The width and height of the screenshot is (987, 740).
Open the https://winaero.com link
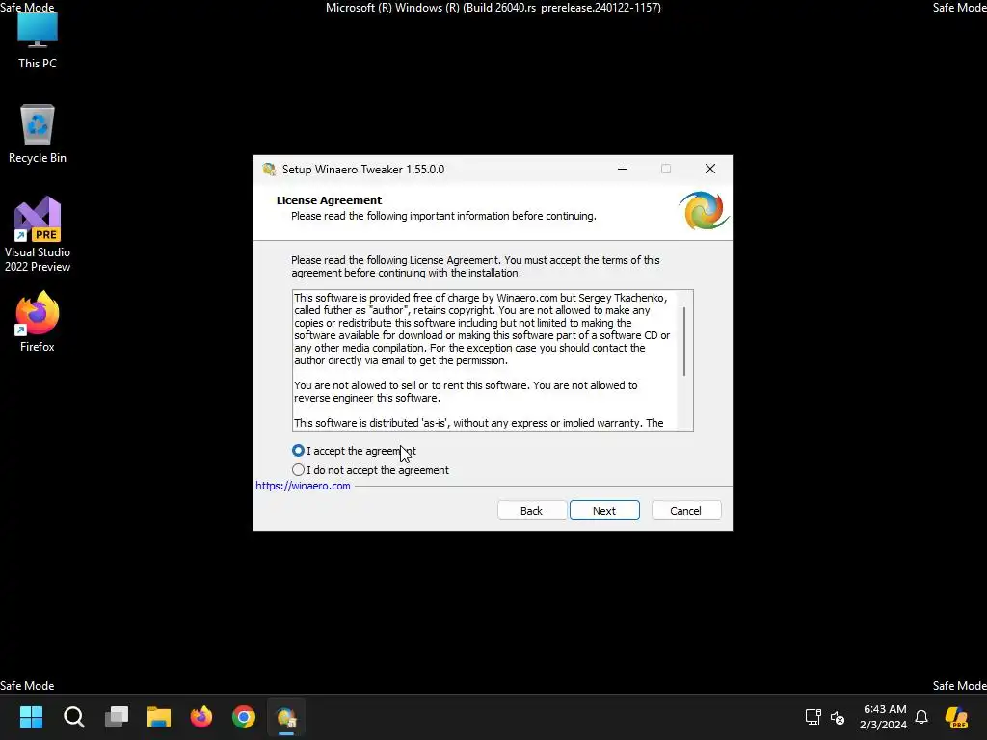click(x=303, y=486)
